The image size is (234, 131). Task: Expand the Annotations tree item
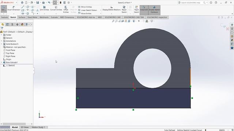[1, 41]
